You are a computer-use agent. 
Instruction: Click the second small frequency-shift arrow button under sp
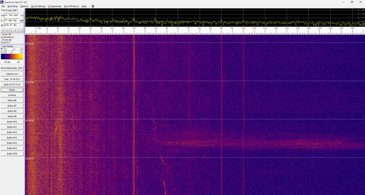[x=6, y=30]
